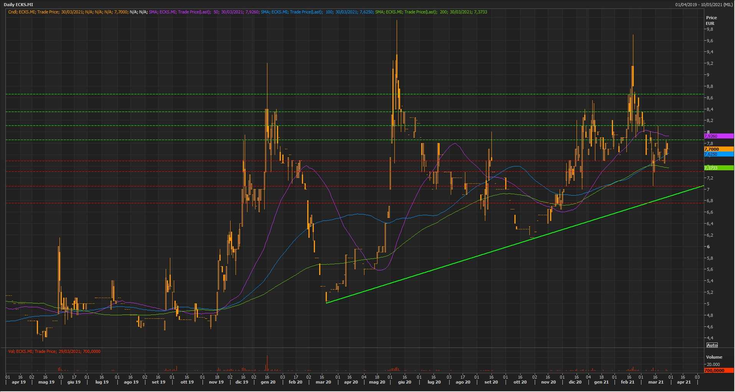
Task: Click the blue 7,6250 price tag
Action: (718, 154)
